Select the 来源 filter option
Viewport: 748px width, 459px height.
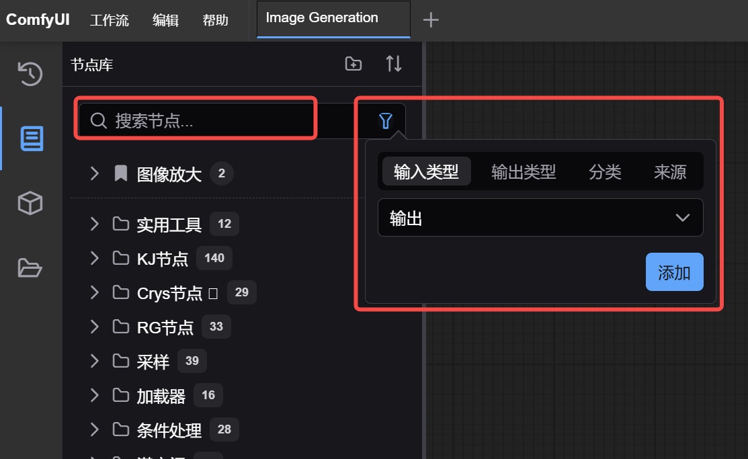tap(668, 171)
